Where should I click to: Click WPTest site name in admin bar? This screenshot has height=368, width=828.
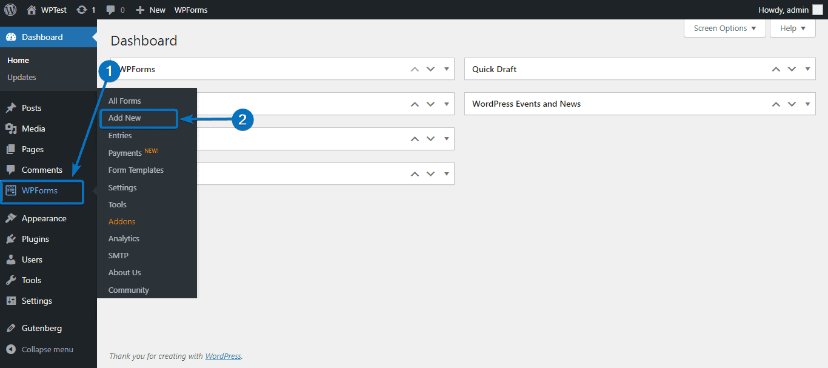pyautogui.click(x=54, y=10)
